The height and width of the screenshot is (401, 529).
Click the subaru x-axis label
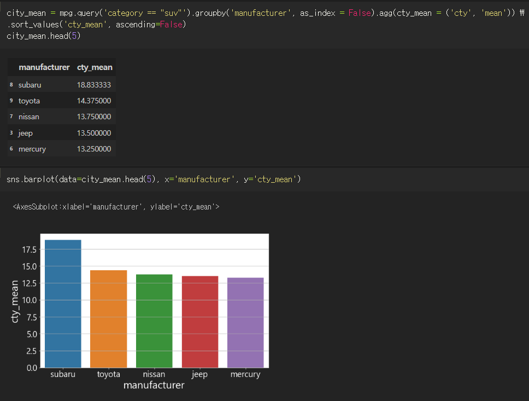pos(63,374)
